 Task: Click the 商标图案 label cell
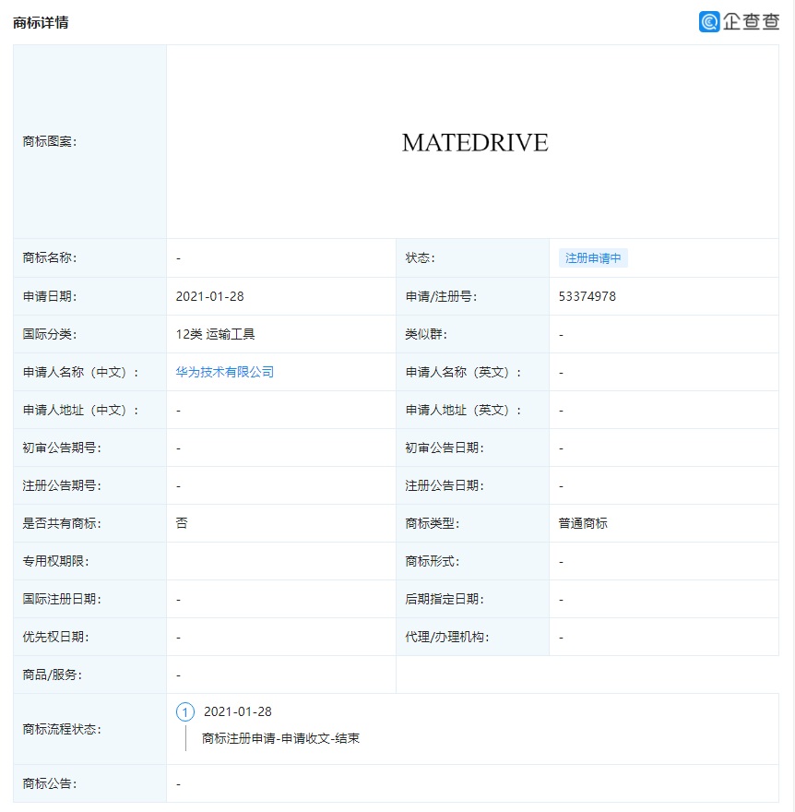point(50,142)
